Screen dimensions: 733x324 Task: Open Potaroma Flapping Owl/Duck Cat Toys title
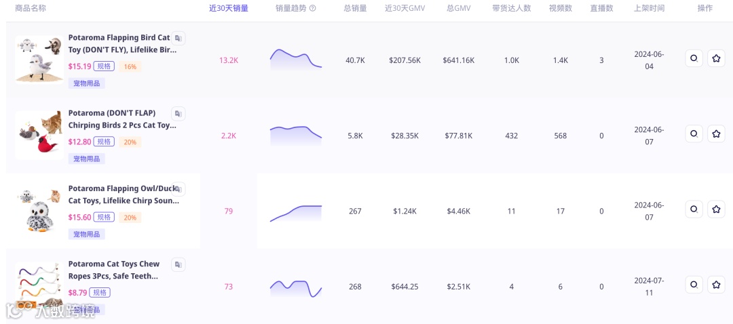[124, 195]
